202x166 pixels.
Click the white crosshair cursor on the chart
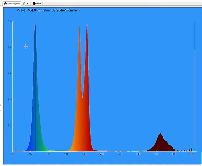(x=26, y=46)
